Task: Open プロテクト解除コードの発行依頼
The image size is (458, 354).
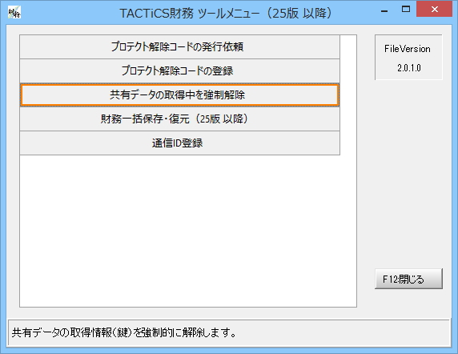Action: coord(180,46)
